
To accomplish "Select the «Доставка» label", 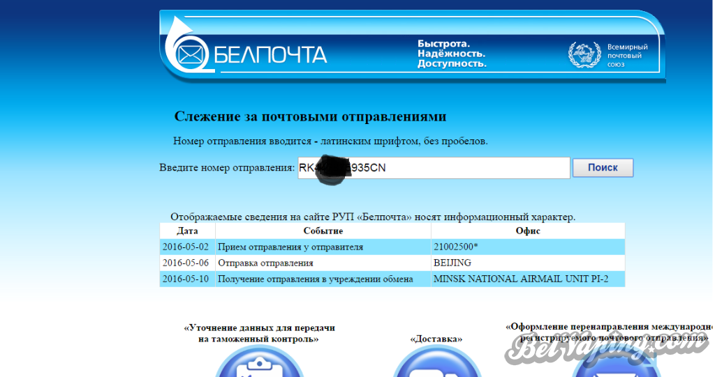I will 436,339.
